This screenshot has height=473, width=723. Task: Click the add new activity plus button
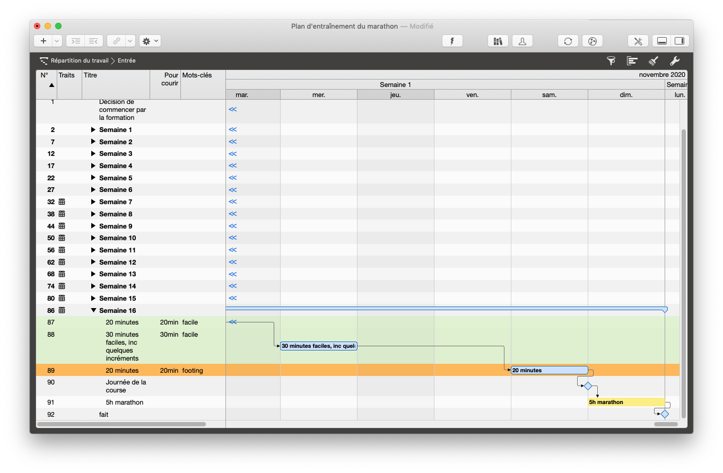(43, 41)
